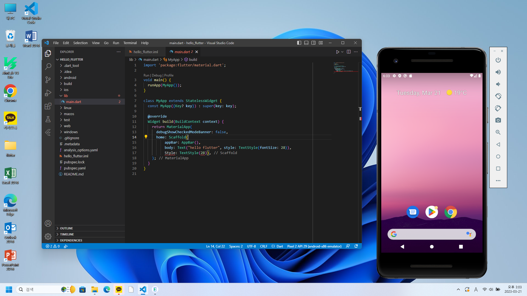Toggle the primary side bar
This screenshot has height=296, width=527.
(x=299, y=43)
